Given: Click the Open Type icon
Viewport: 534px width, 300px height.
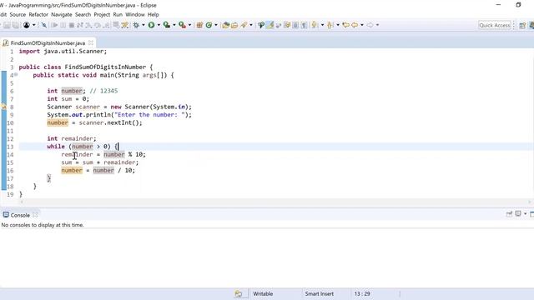Looking at the screenshot, I should [x=225, y=25].
